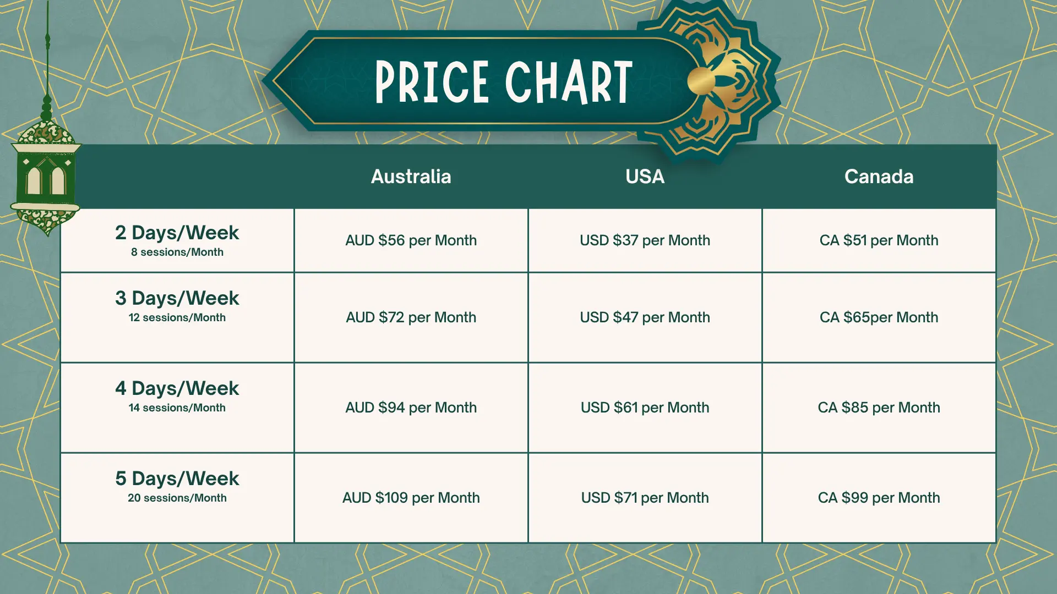Choose the AUD $94 per Month price

point(411,408)
